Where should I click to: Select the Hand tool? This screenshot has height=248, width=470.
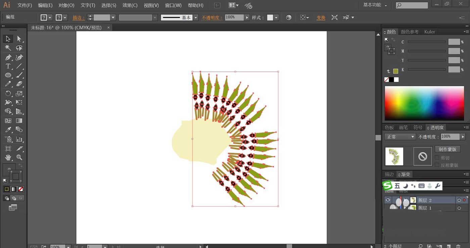8,157
